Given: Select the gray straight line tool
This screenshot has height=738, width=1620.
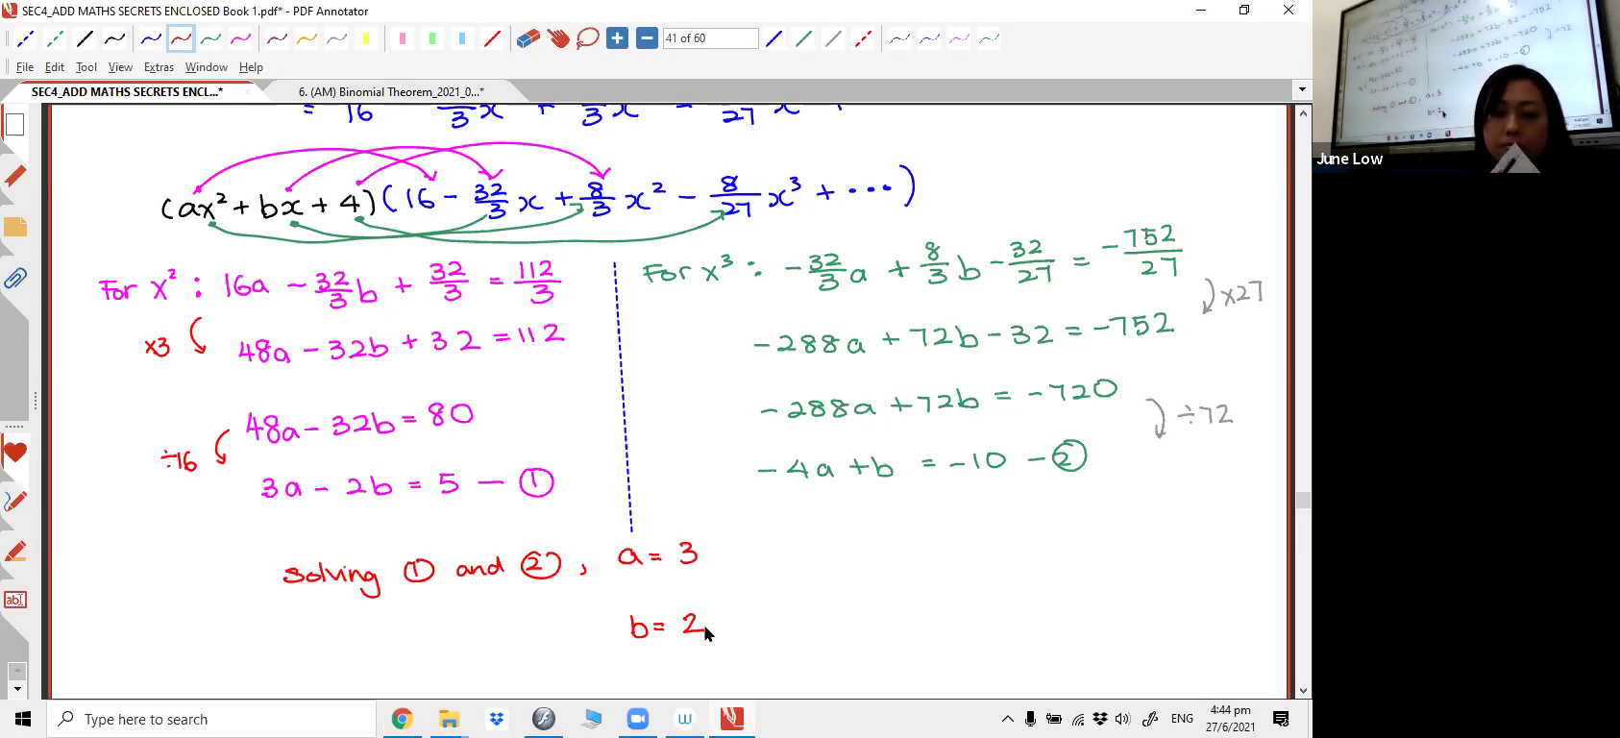Looking at the screenshot, I should [834, 39].
